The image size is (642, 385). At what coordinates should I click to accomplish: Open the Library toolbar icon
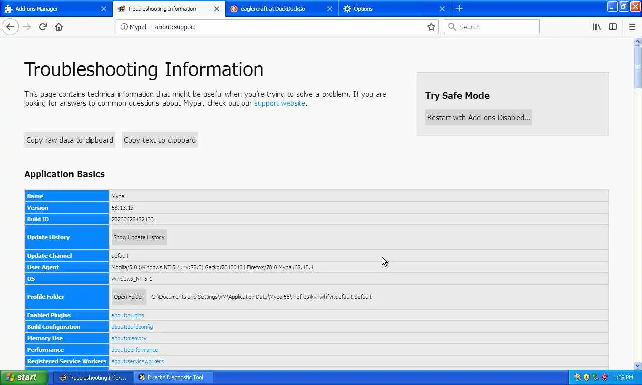[597, 27]
